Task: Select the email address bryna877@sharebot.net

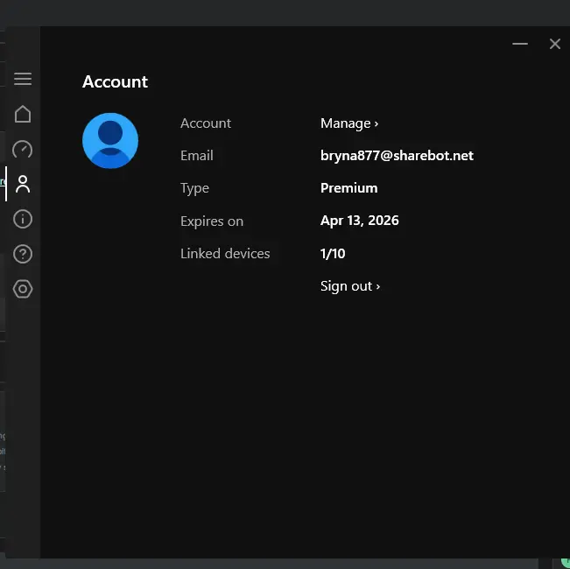Action: (x=397, y=156)
